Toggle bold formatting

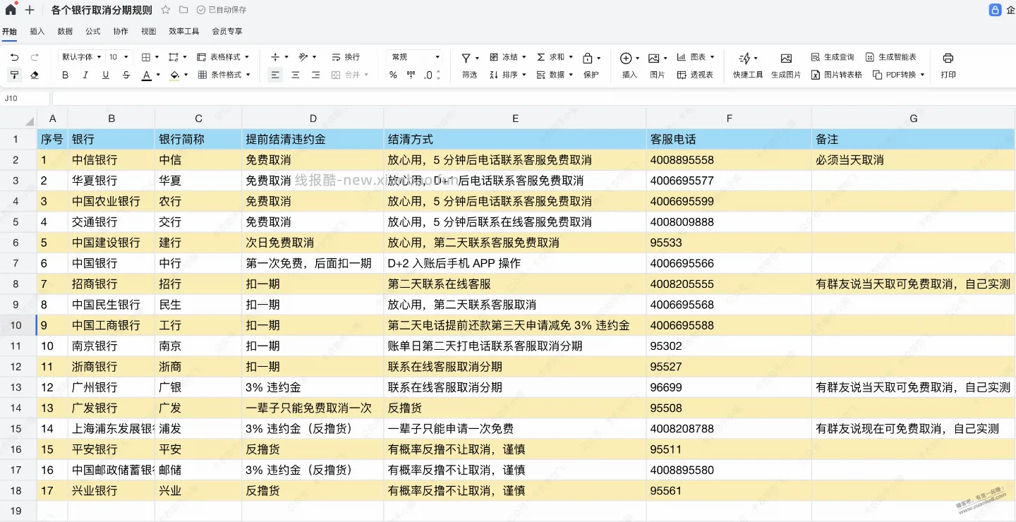tap(66, 75)
